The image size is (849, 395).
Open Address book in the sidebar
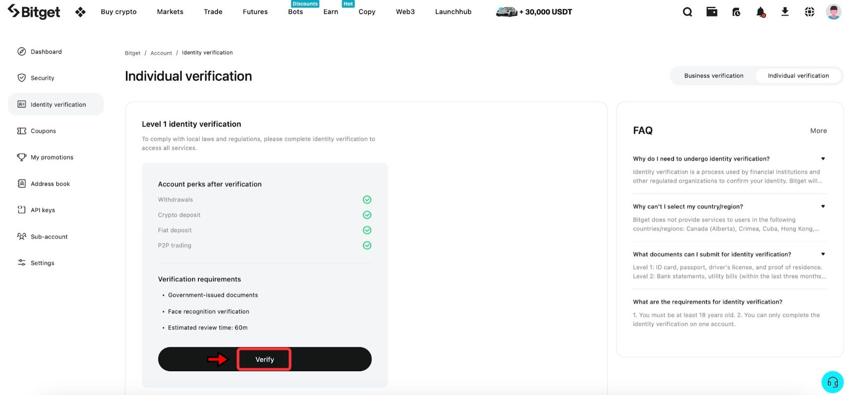50,184
